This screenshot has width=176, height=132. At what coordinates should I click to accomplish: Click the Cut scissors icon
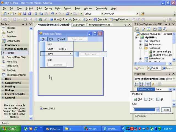click(36, 14)
